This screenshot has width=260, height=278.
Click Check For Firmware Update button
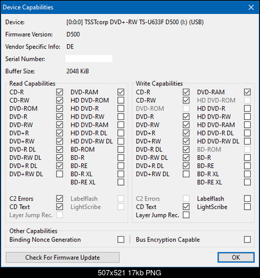tap(63, 257)
